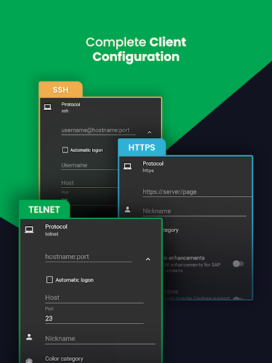
Task: Click the https://server/page URL field
Action: (x=196, y=192)
